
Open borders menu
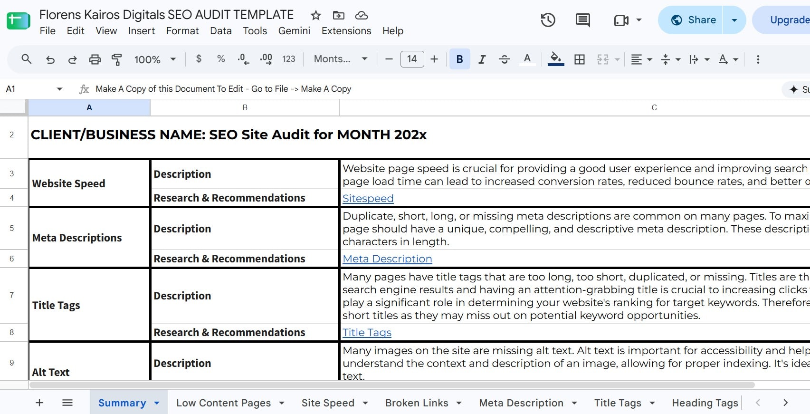580,59
